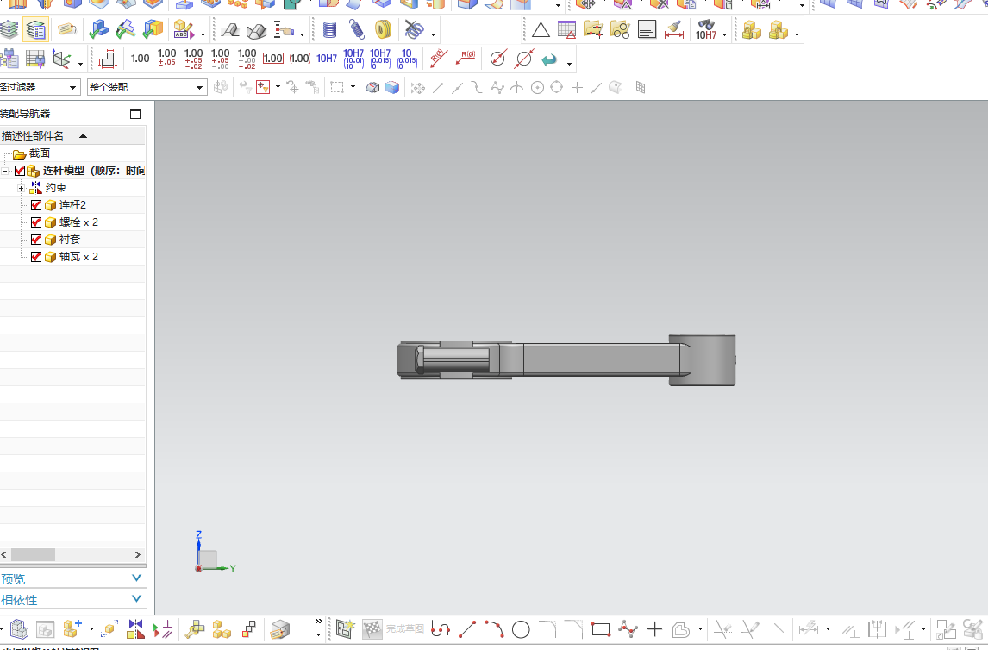The height and width of the screenshot is (650, 988).
Task: Select the extension spring tool
Action: click(357, 29)
